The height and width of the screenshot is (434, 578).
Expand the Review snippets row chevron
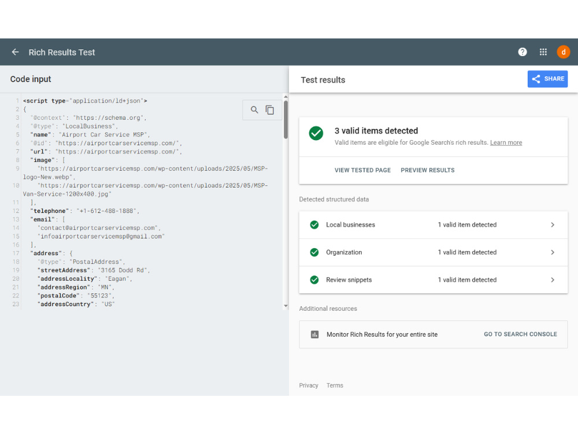pos(552,279)
